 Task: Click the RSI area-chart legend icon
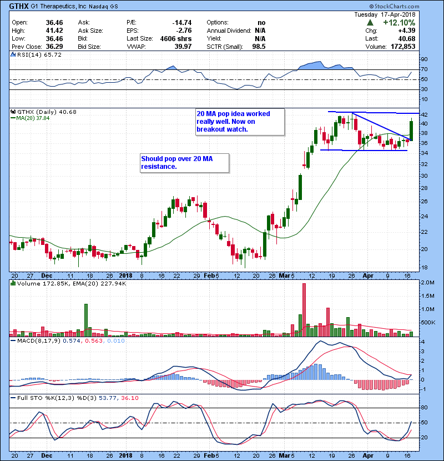point(13,54)
